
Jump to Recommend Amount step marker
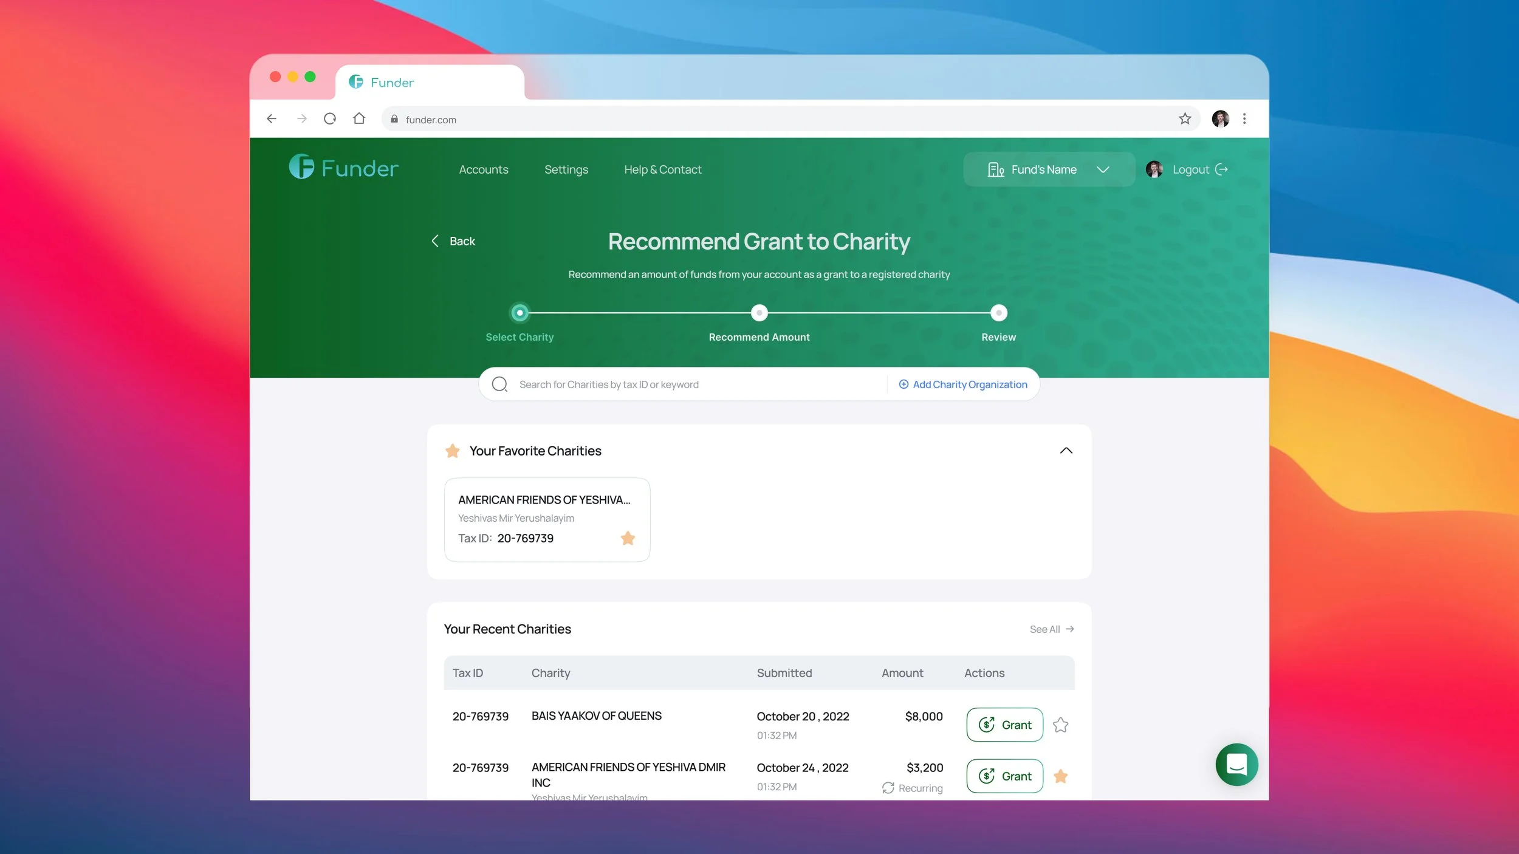[x=759, y=313]
